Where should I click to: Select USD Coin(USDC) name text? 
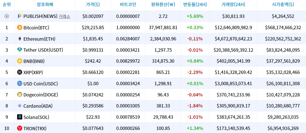click(41, 84)
